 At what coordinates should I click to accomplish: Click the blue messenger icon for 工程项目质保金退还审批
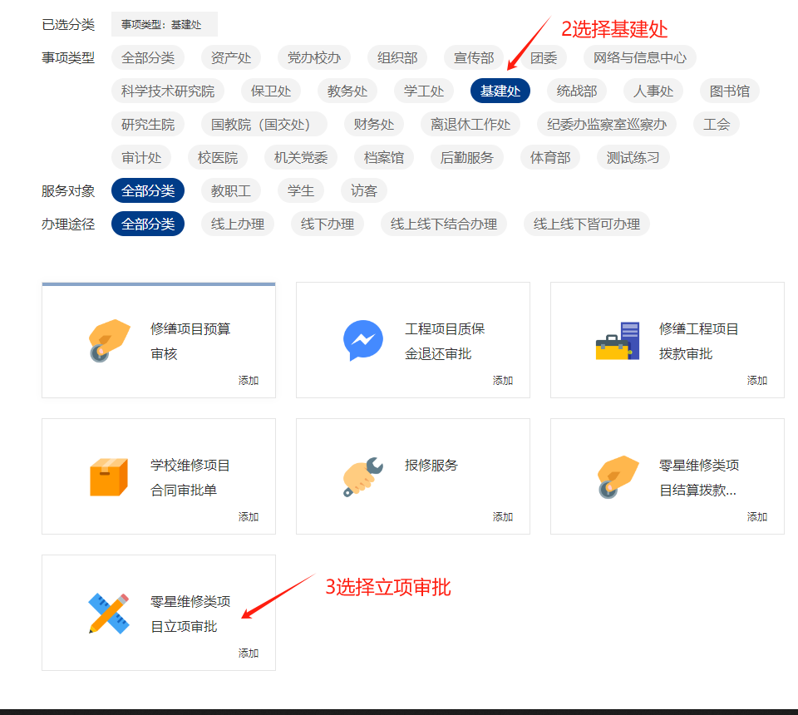363,341
